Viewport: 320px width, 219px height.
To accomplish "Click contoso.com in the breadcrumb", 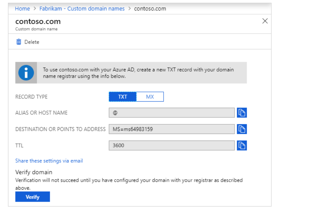I will [150, 9].
